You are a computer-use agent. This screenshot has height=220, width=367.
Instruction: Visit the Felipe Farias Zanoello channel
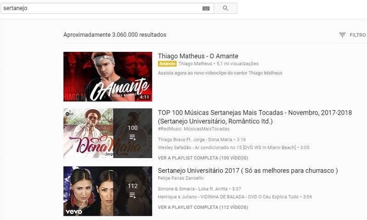[x=180, y=178]
